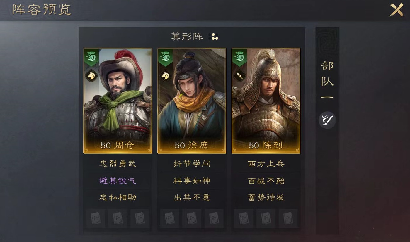
Task: View the 避其锐气 skill of 周仓
Action: point(118,181)
